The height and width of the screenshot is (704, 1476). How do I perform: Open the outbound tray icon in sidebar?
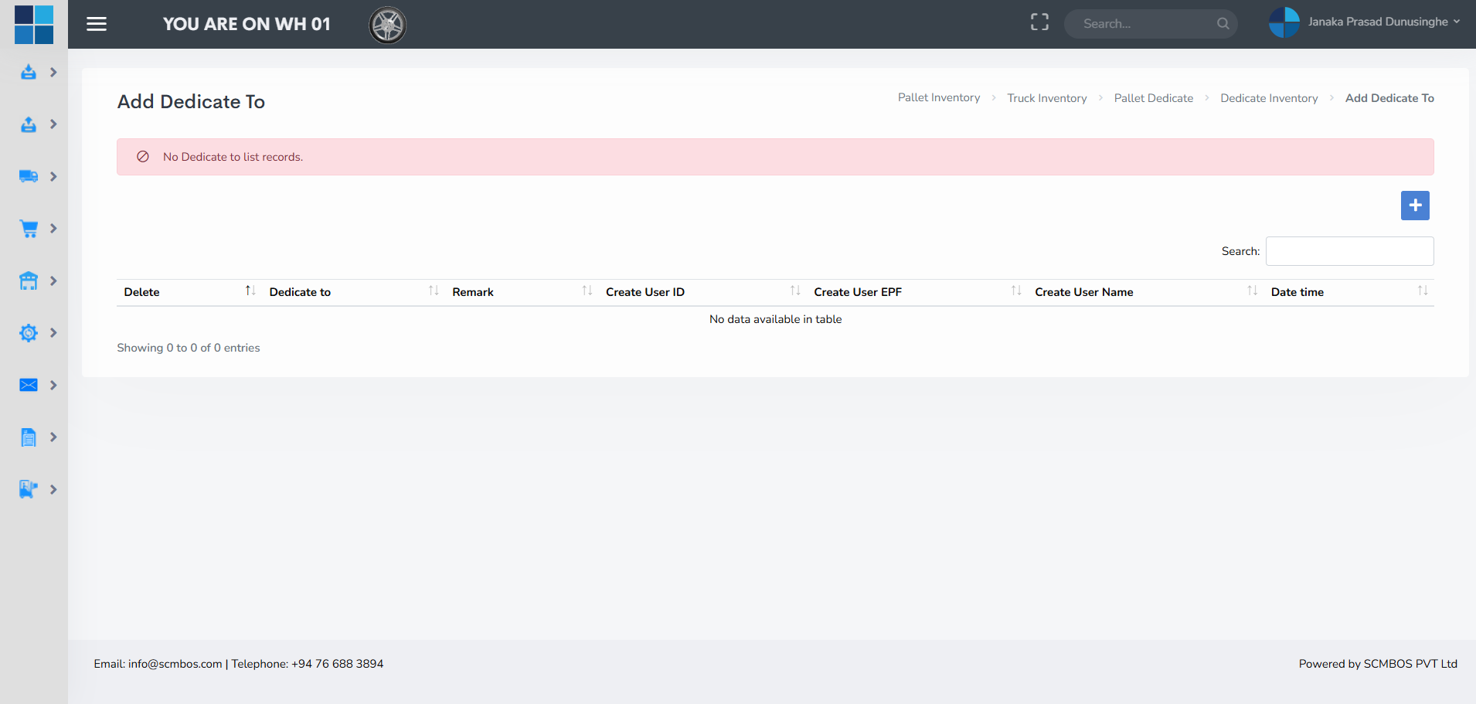pos(29,124)
